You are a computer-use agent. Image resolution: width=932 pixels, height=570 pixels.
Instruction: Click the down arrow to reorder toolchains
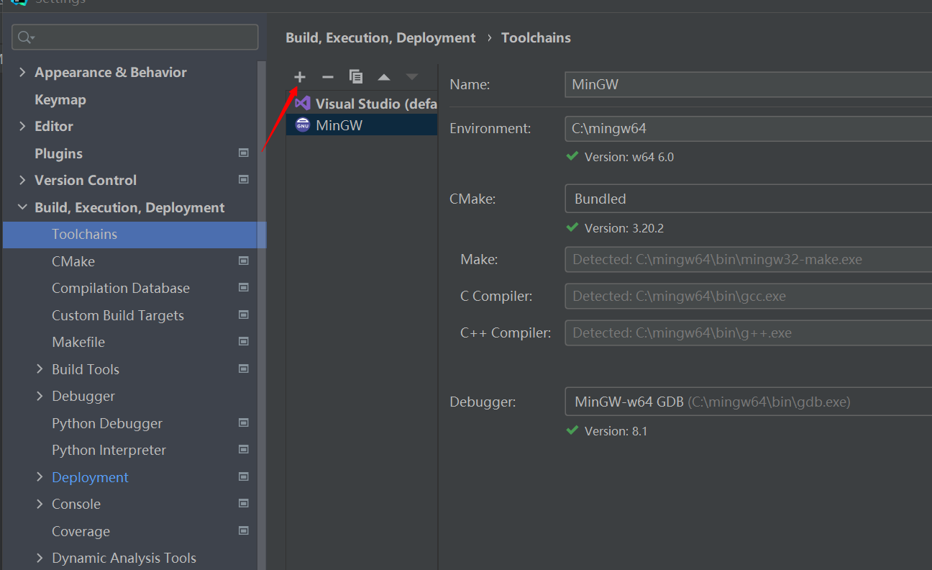coord(411,76)
